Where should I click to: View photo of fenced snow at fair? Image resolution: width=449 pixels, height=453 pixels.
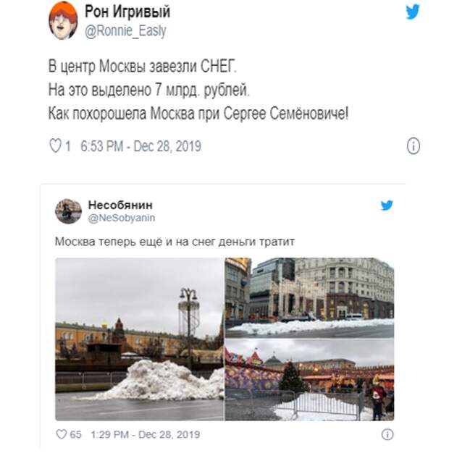coord(309,380)
